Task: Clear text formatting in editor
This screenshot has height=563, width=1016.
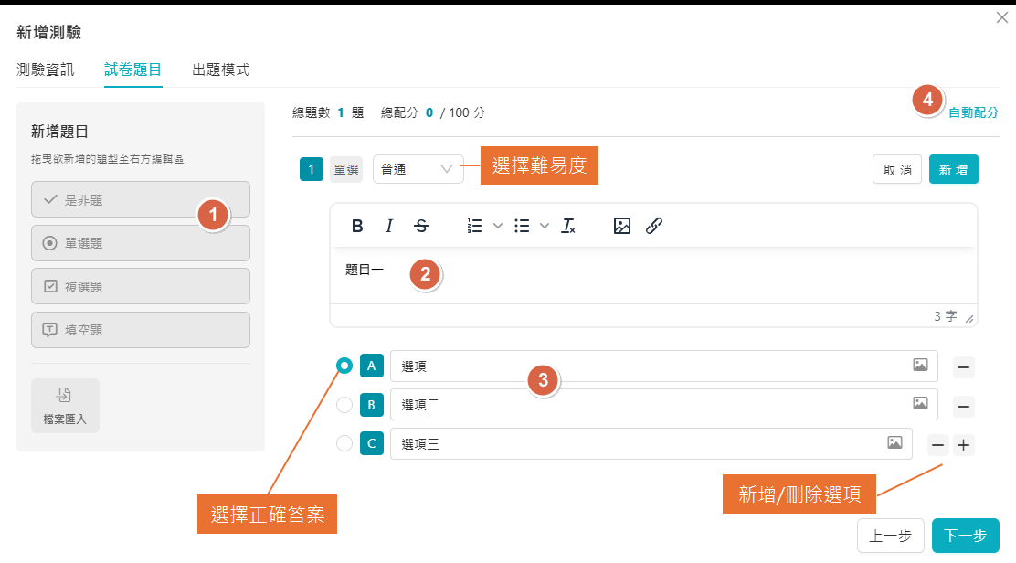Action: click(x=568, y=226)
